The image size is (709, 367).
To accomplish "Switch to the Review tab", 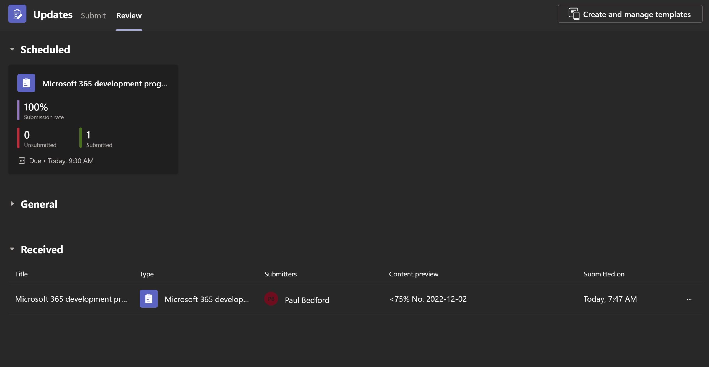I will coord(129,14).
